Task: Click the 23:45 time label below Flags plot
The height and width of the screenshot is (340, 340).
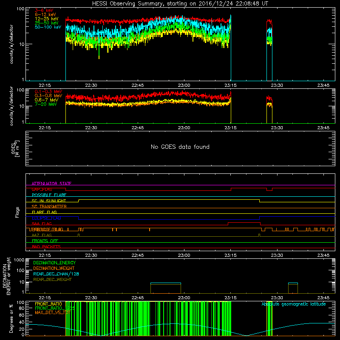Action: click(323, 255)
